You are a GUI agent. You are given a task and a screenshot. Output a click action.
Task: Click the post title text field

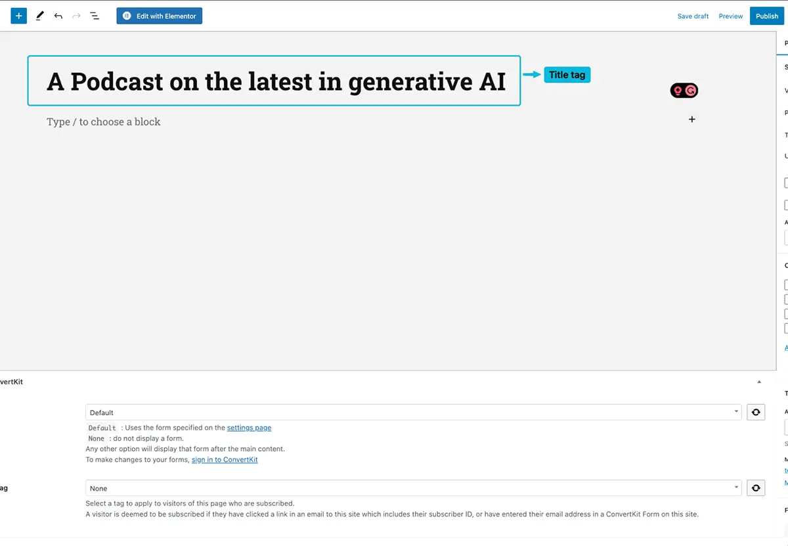click(x=274, y=81)
